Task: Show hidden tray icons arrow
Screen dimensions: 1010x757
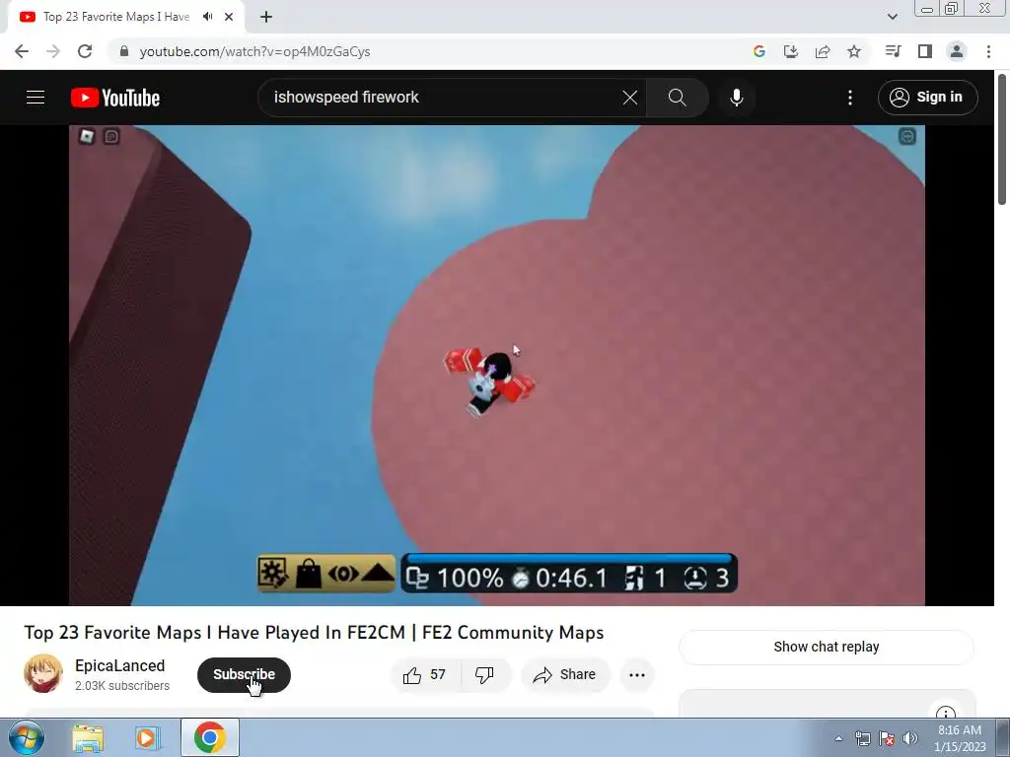Action: point(838,738)
